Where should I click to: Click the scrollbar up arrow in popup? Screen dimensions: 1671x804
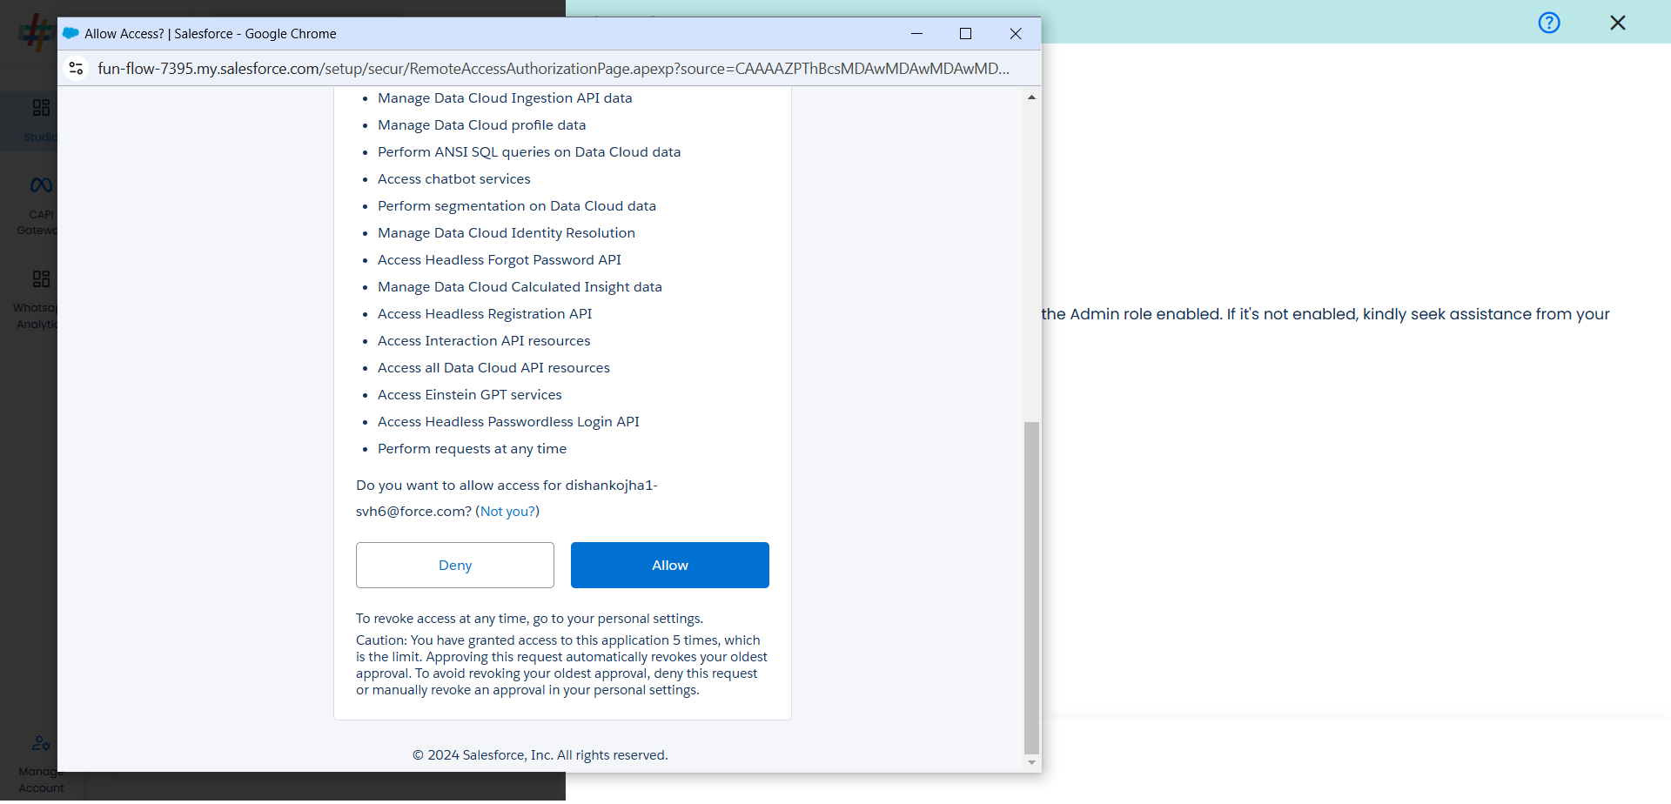click(1031, 97)
